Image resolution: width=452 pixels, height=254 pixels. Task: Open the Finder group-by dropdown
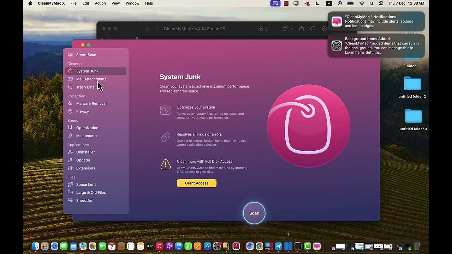[288, 29]
